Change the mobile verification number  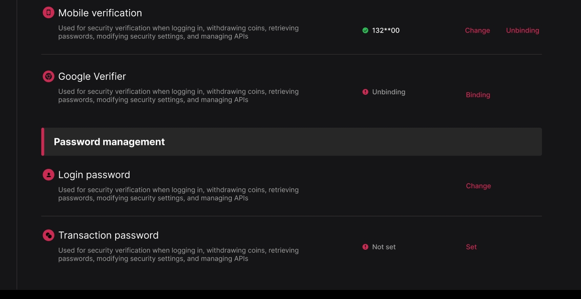477,31
